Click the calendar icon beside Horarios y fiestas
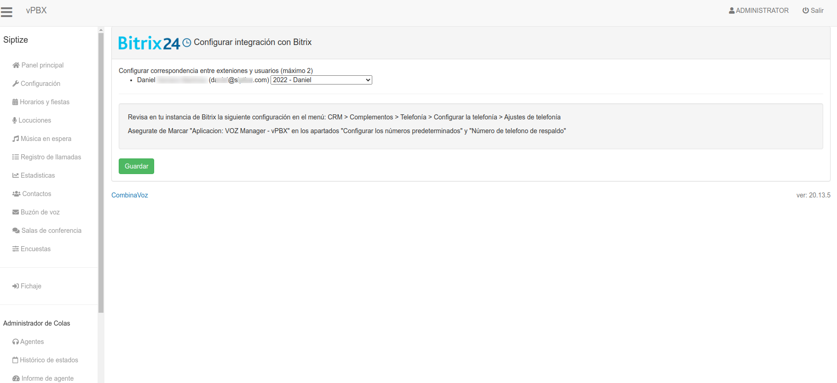Viewport: 837px width, 383px height. 15,102
